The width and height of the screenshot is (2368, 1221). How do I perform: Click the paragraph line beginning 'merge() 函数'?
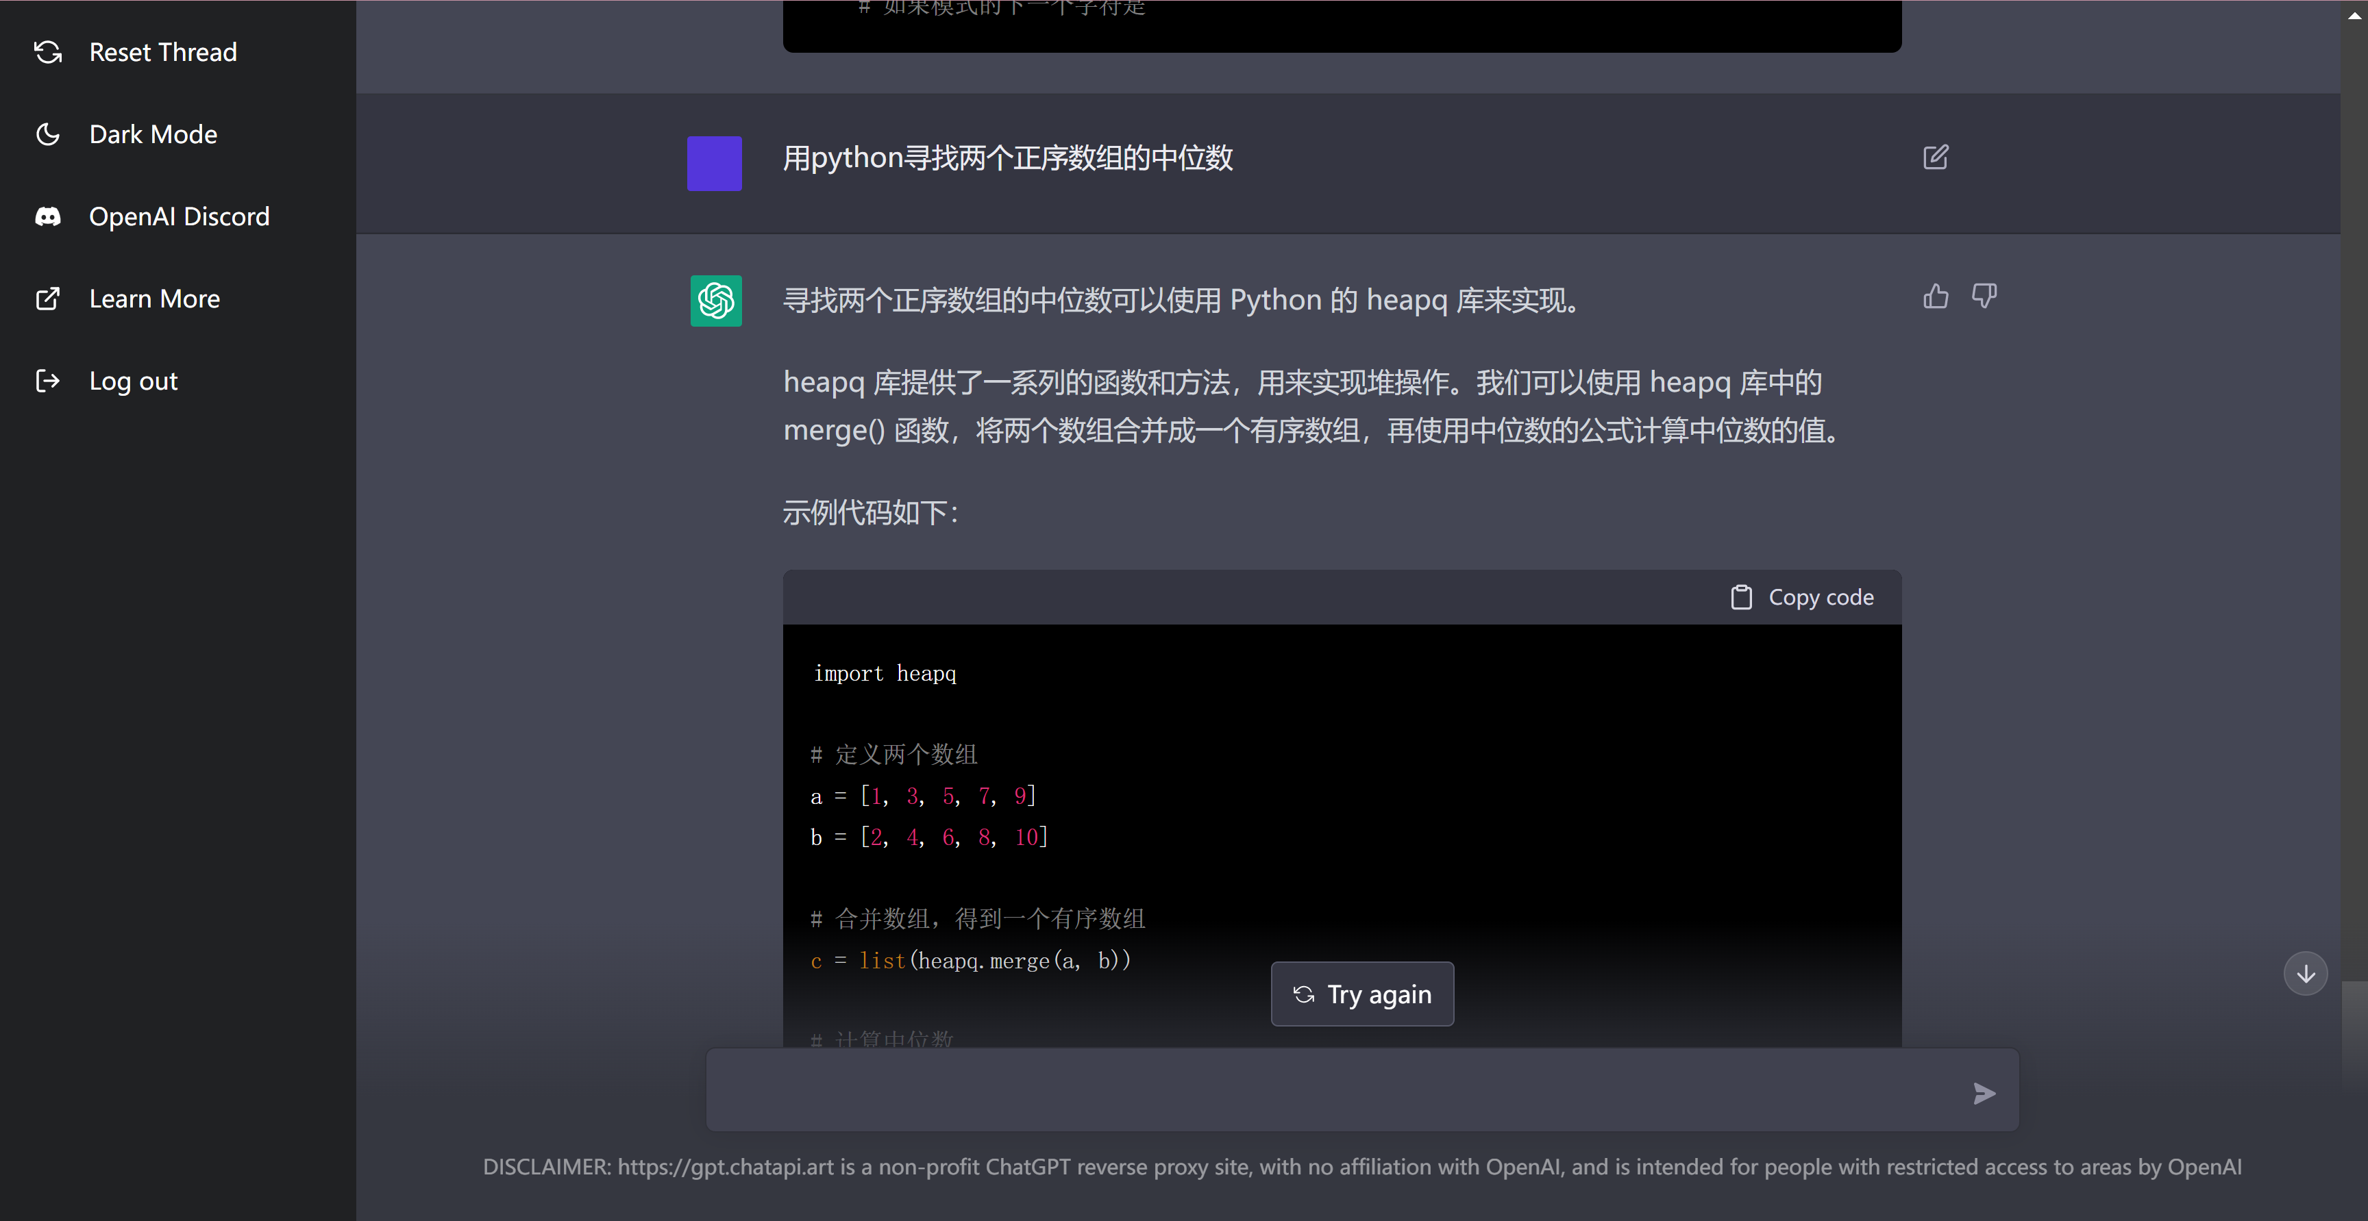coord(1311,430)
